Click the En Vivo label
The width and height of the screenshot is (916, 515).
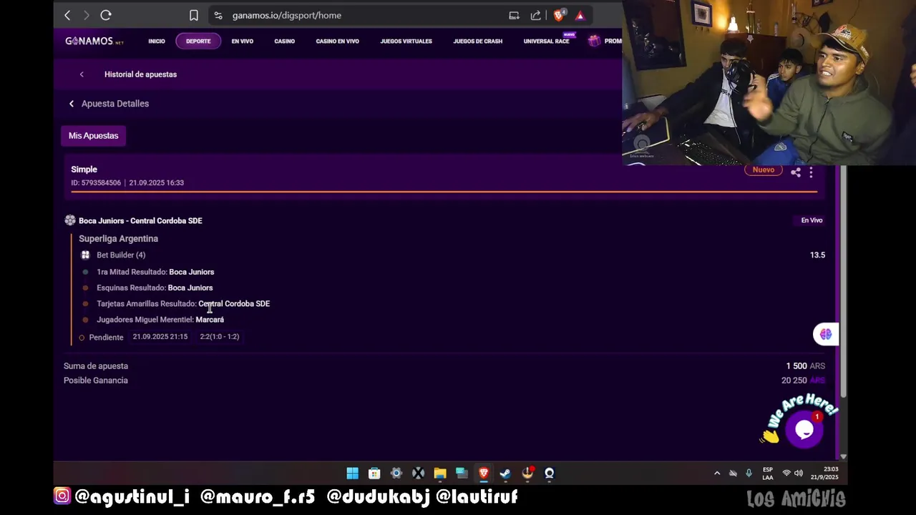pyautogui.click(x=812, y=220)
